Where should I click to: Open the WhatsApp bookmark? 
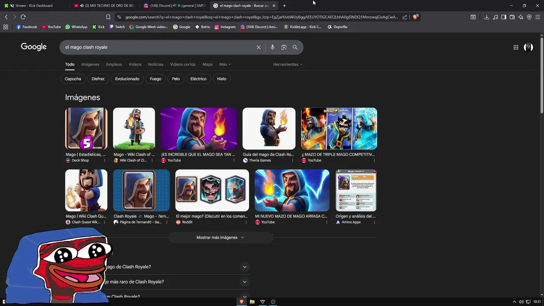[x=76, y=27]
